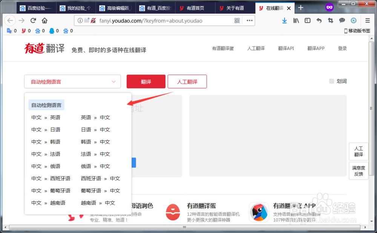377x233 pixels.
Task: Click the undo curved-arrow toolbar icon
Action: (319, 21)
